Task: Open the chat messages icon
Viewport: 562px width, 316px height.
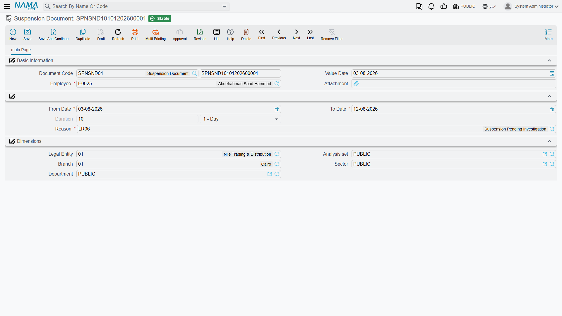Action: (x=419, y=6)
